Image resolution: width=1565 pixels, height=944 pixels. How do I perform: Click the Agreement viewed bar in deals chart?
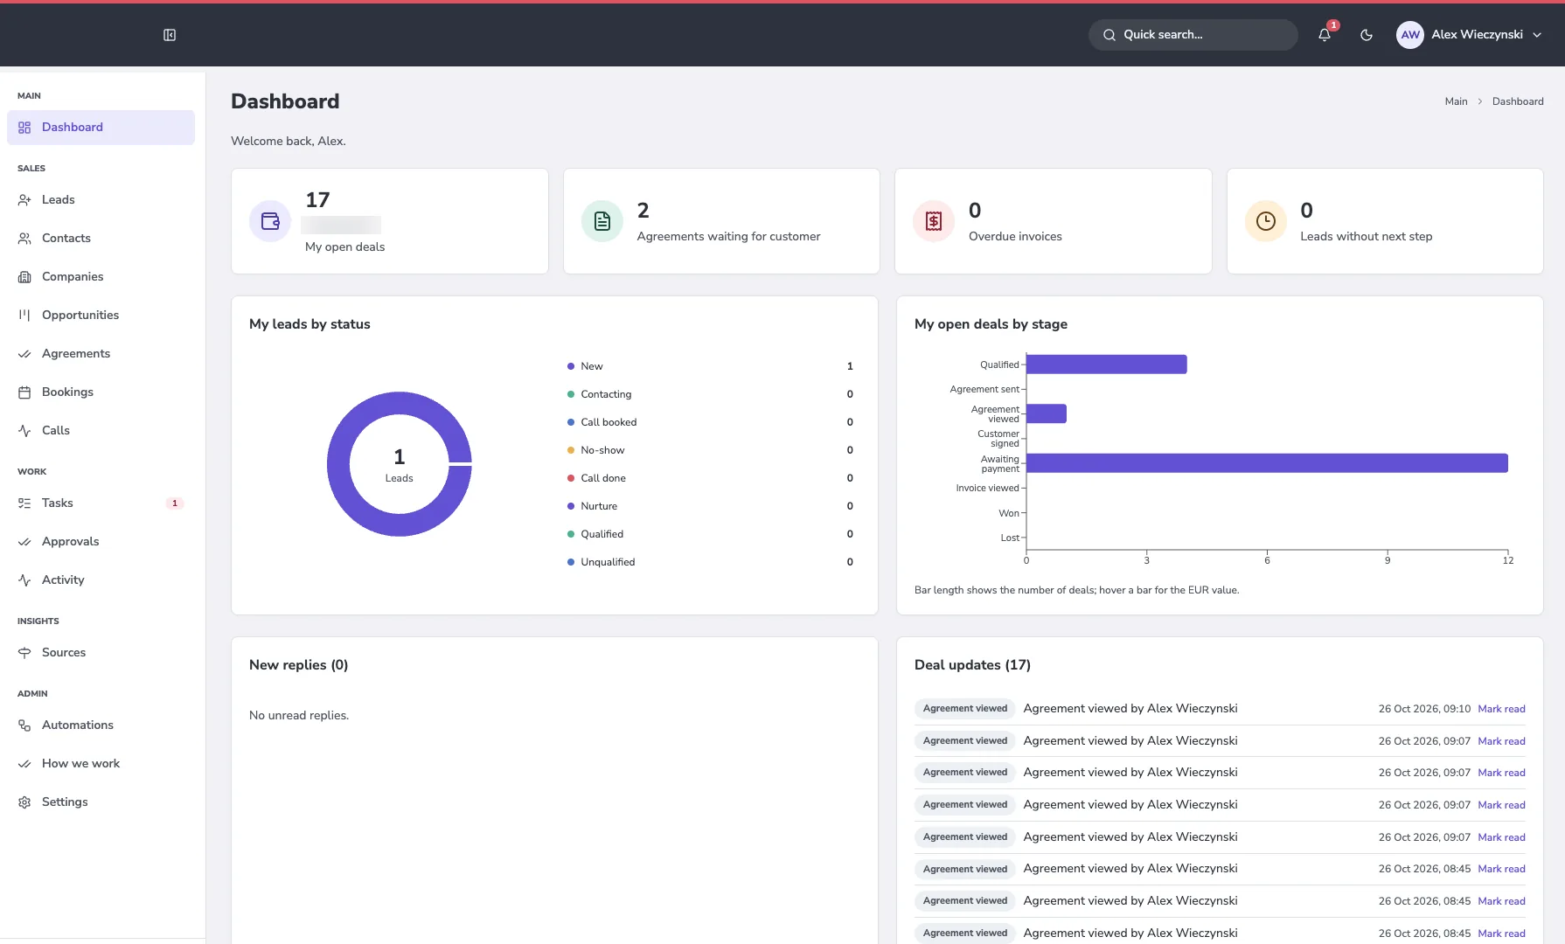tap(1046, 413)
